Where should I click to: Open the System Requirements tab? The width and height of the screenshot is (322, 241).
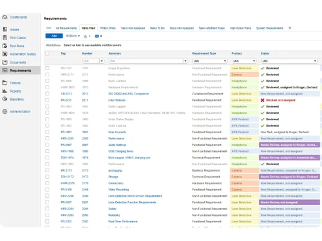coord(270,28)
